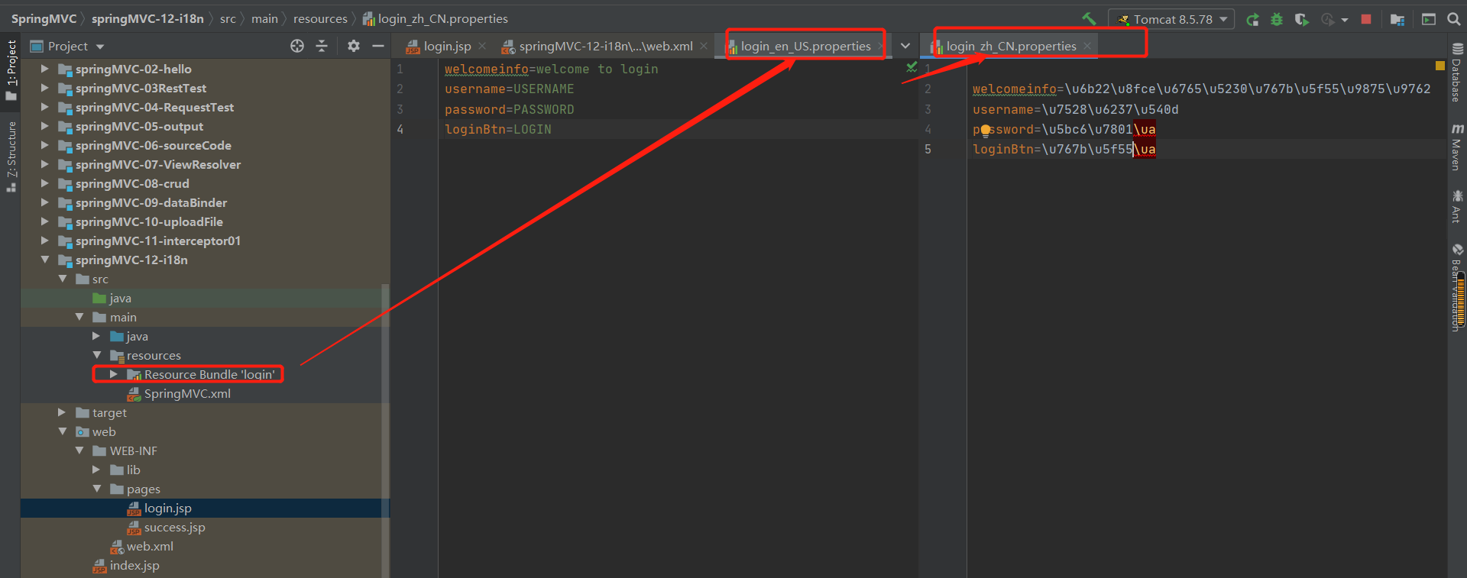
Task: Collapse the pages folder
Action: [96, 489]
